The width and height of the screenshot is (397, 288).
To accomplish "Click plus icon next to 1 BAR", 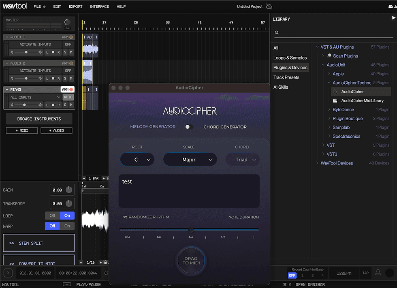I will point(104,178).
